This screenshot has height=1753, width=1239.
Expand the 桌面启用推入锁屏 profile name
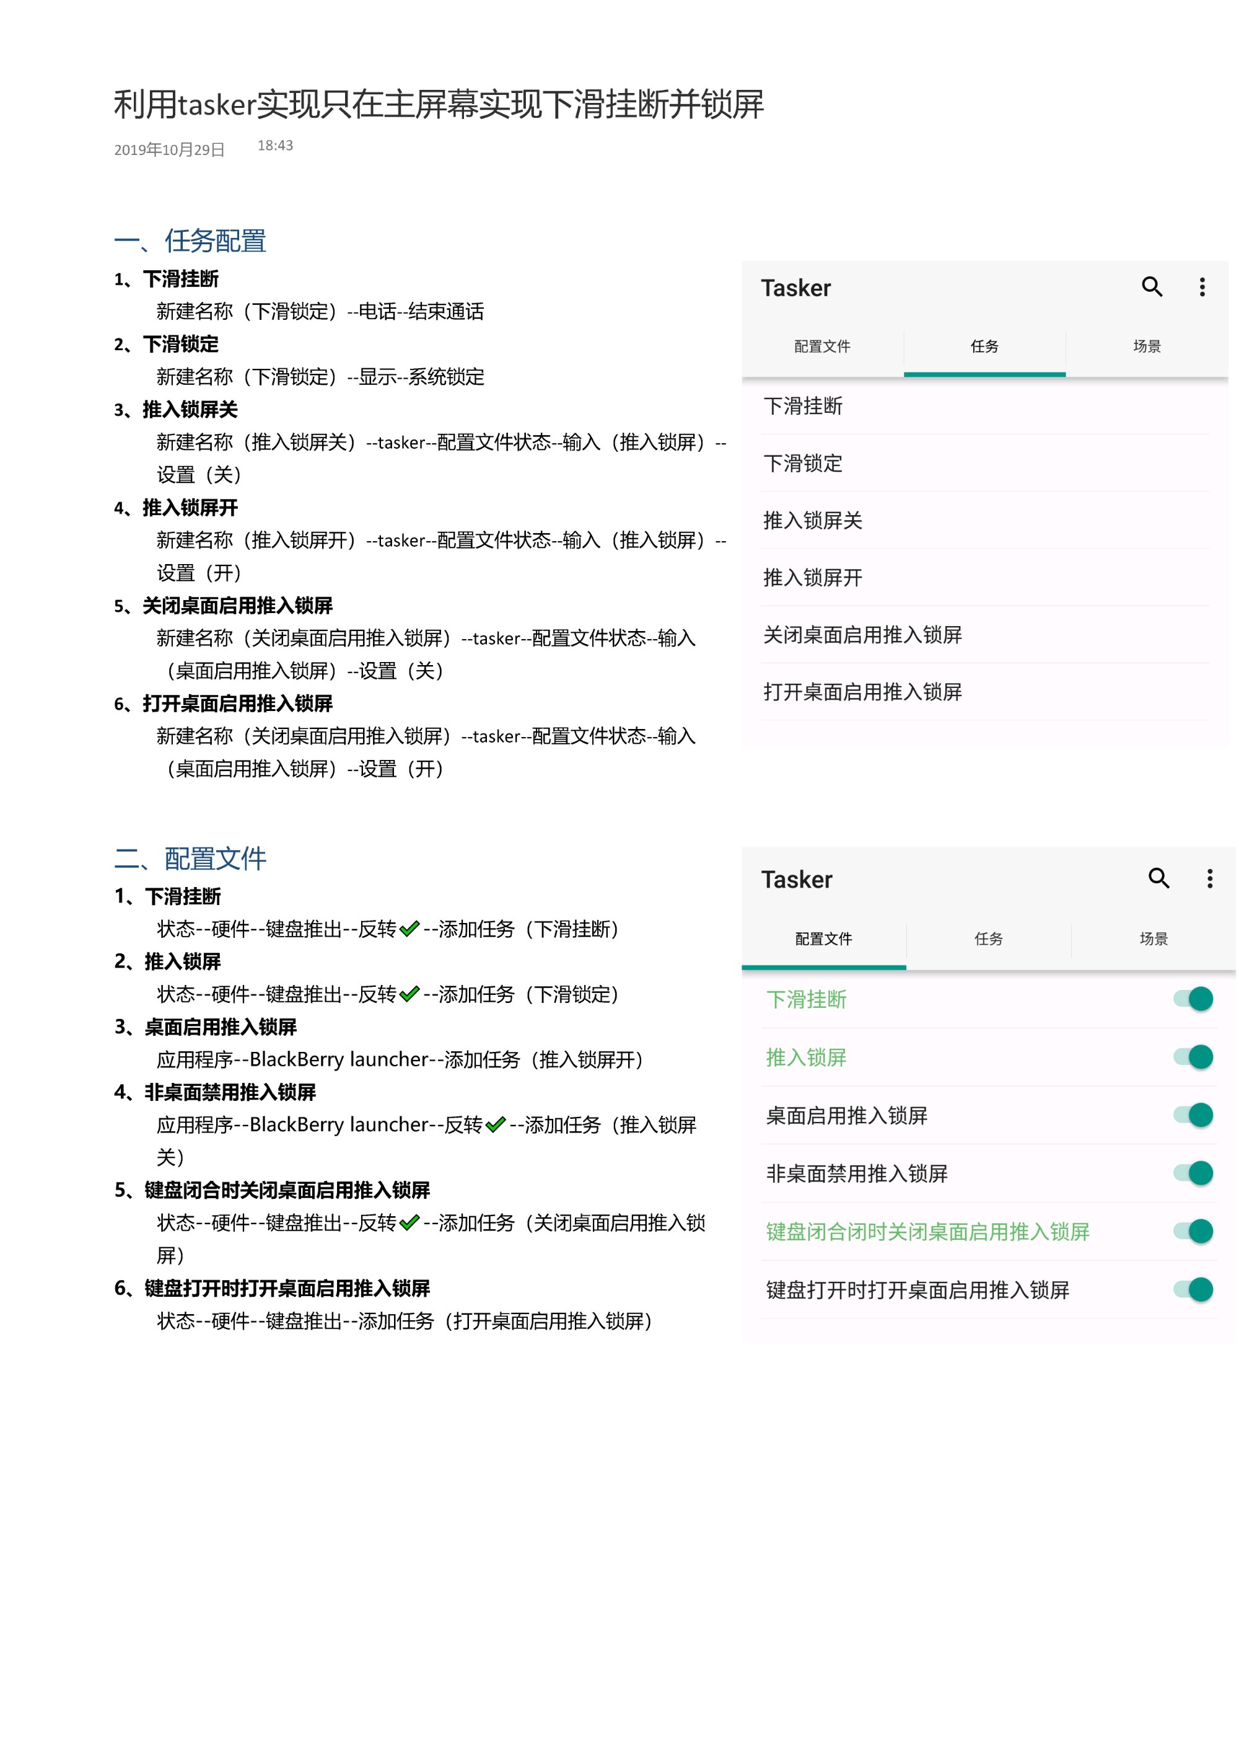(846, 1116)
